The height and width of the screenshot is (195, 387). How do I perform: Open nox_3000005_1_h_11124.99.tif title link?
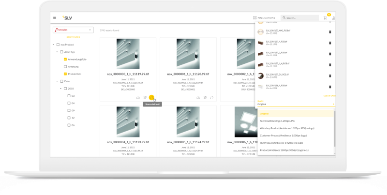tap(188, 142)
